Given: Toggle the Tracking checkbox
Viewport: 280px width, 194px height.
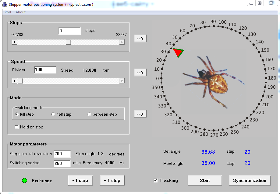Looking at the screenshot, I should 155,180.
